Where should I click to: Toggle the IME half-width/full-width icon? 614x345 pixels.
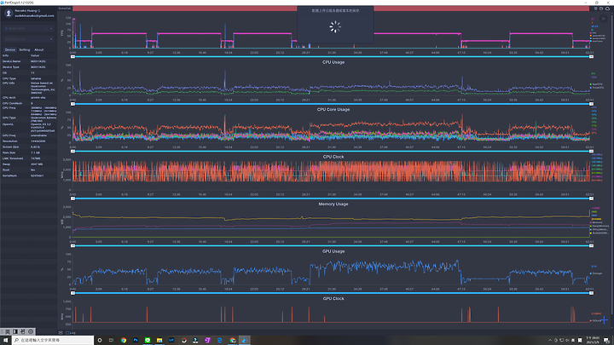click(x=15, y=331)
